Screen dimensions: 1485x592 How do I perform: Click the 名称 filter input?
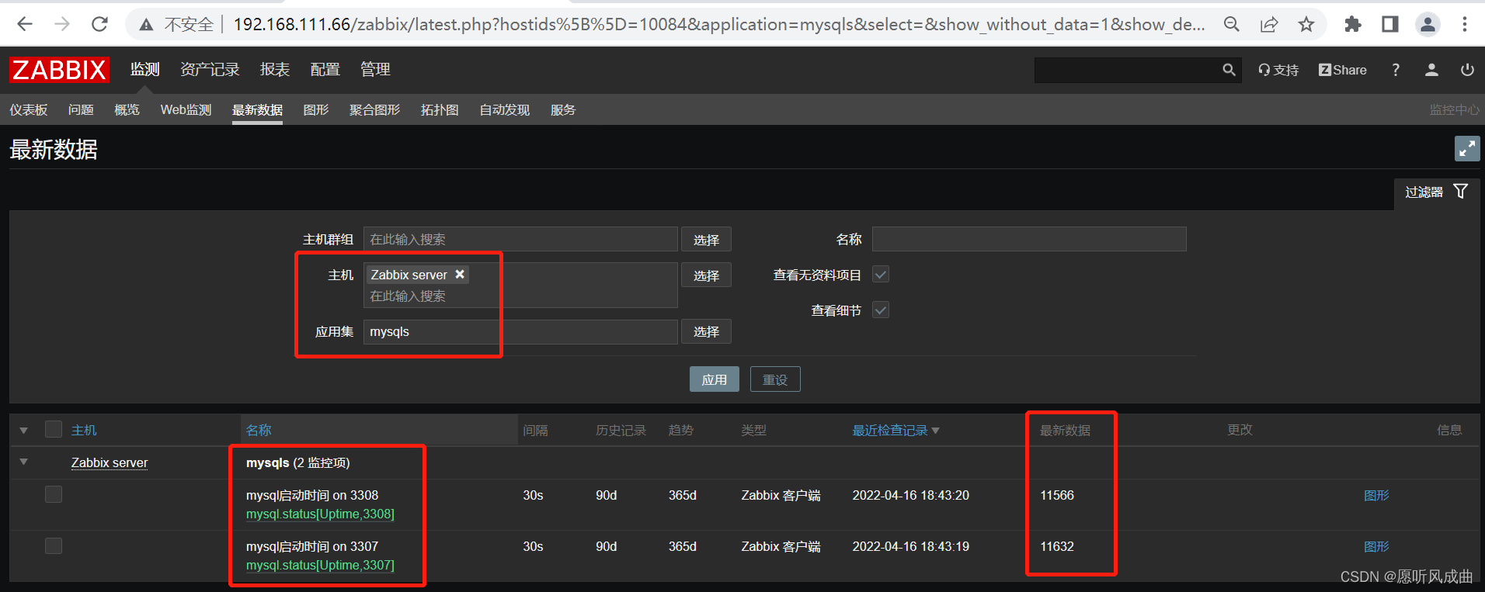coord(1029,239)
